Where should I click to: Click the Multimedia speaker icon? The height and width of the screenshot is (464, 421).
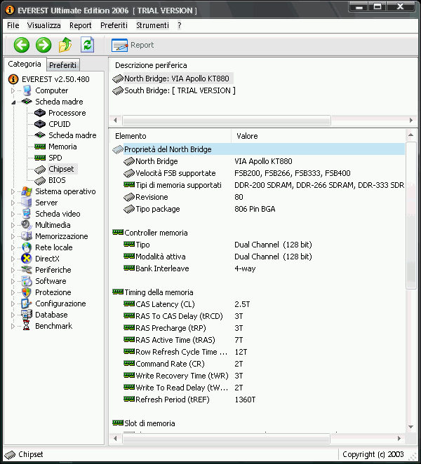click(x=27, y=225)
